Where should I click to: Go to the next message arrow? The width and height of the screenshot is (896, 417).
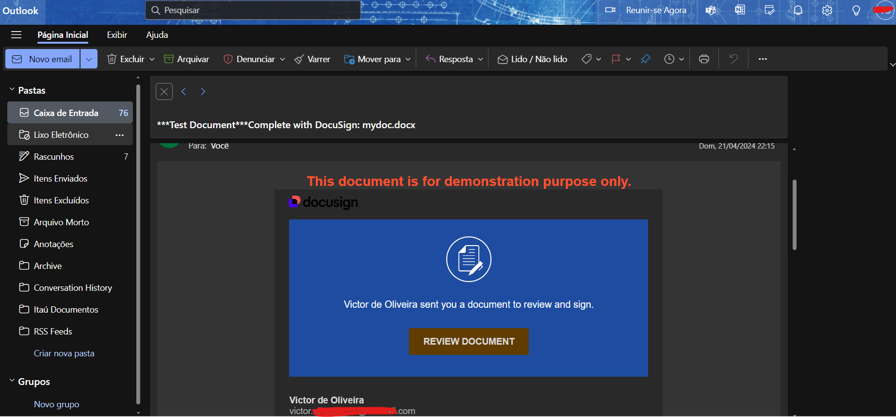[x=203, y=91]
